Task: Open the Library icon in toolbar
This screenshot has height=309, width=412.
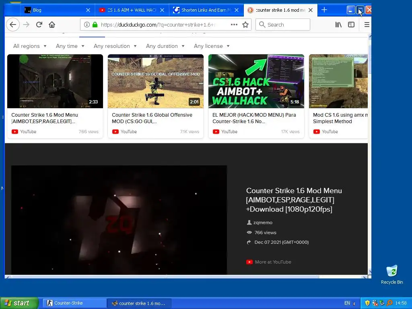Action: click(x=338, y=25)
